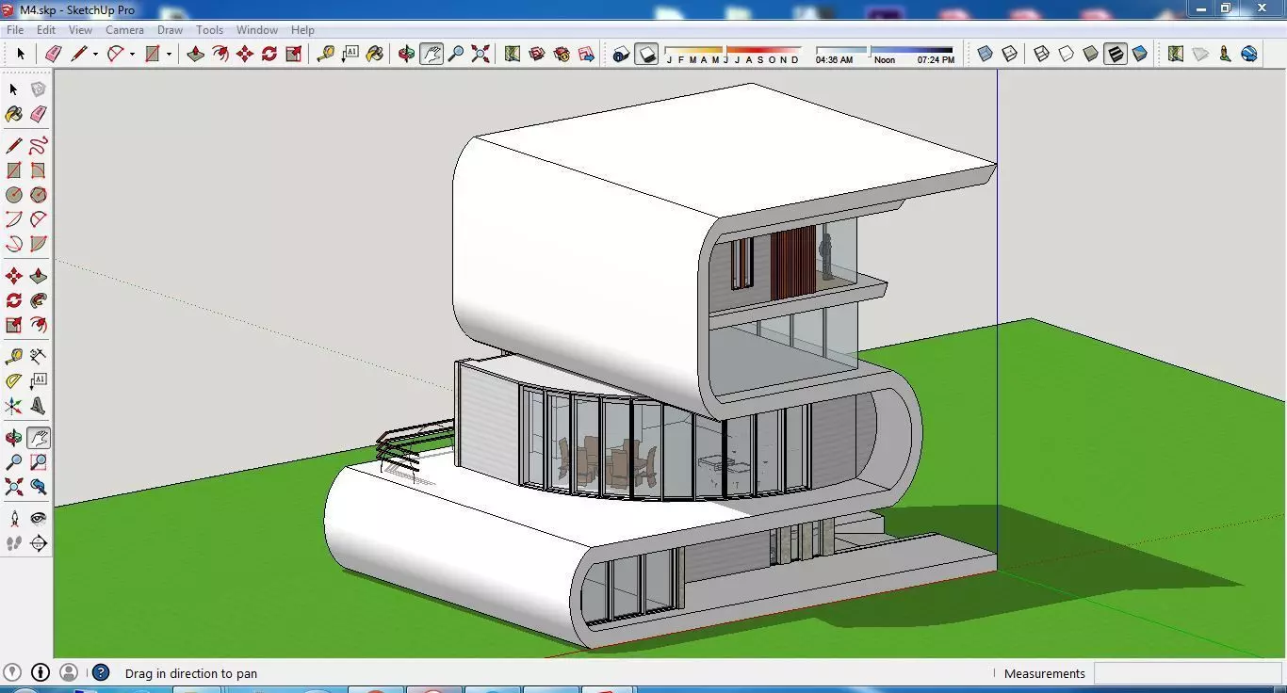Open the Draw menu
Viewport: 1287px width, 693px height.
point(170,30)
